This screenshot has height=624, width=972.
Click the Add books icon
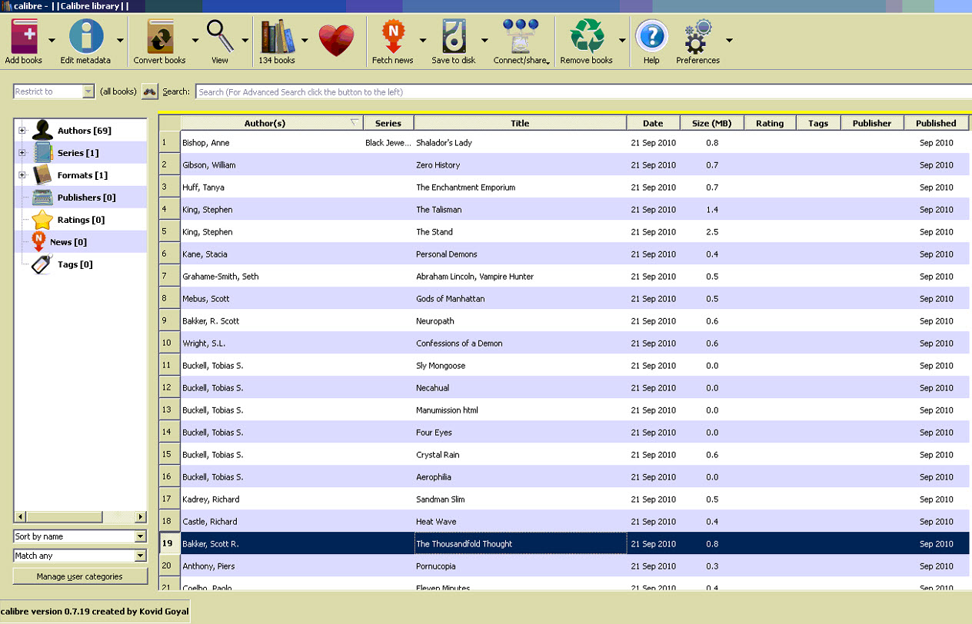(x=24, y=36)
